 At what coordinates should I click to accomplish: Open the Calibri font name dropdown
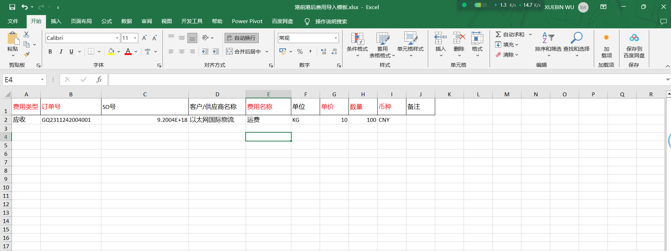pos(117,38)
